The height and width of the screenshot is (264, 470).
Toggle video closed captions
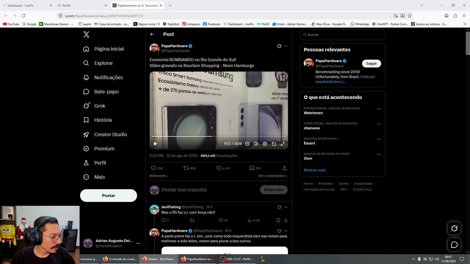(247, 144)
